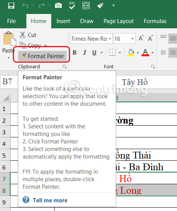Image resolution: width=177 pixels, height=211 pixels.
Task: Click Increase Font Size icon
Action: (x=141, y=38)
